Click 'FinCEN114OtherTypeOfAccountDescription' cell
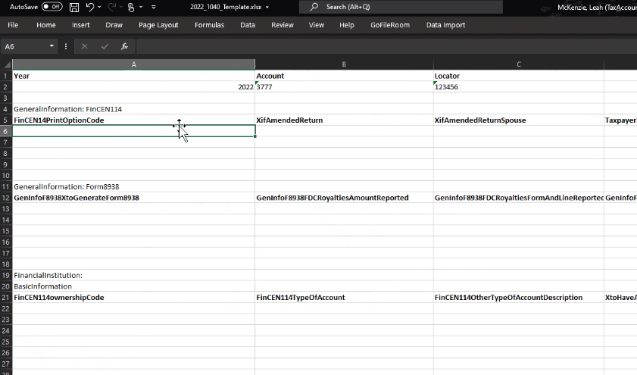The image size is (637, 375). 519,298
